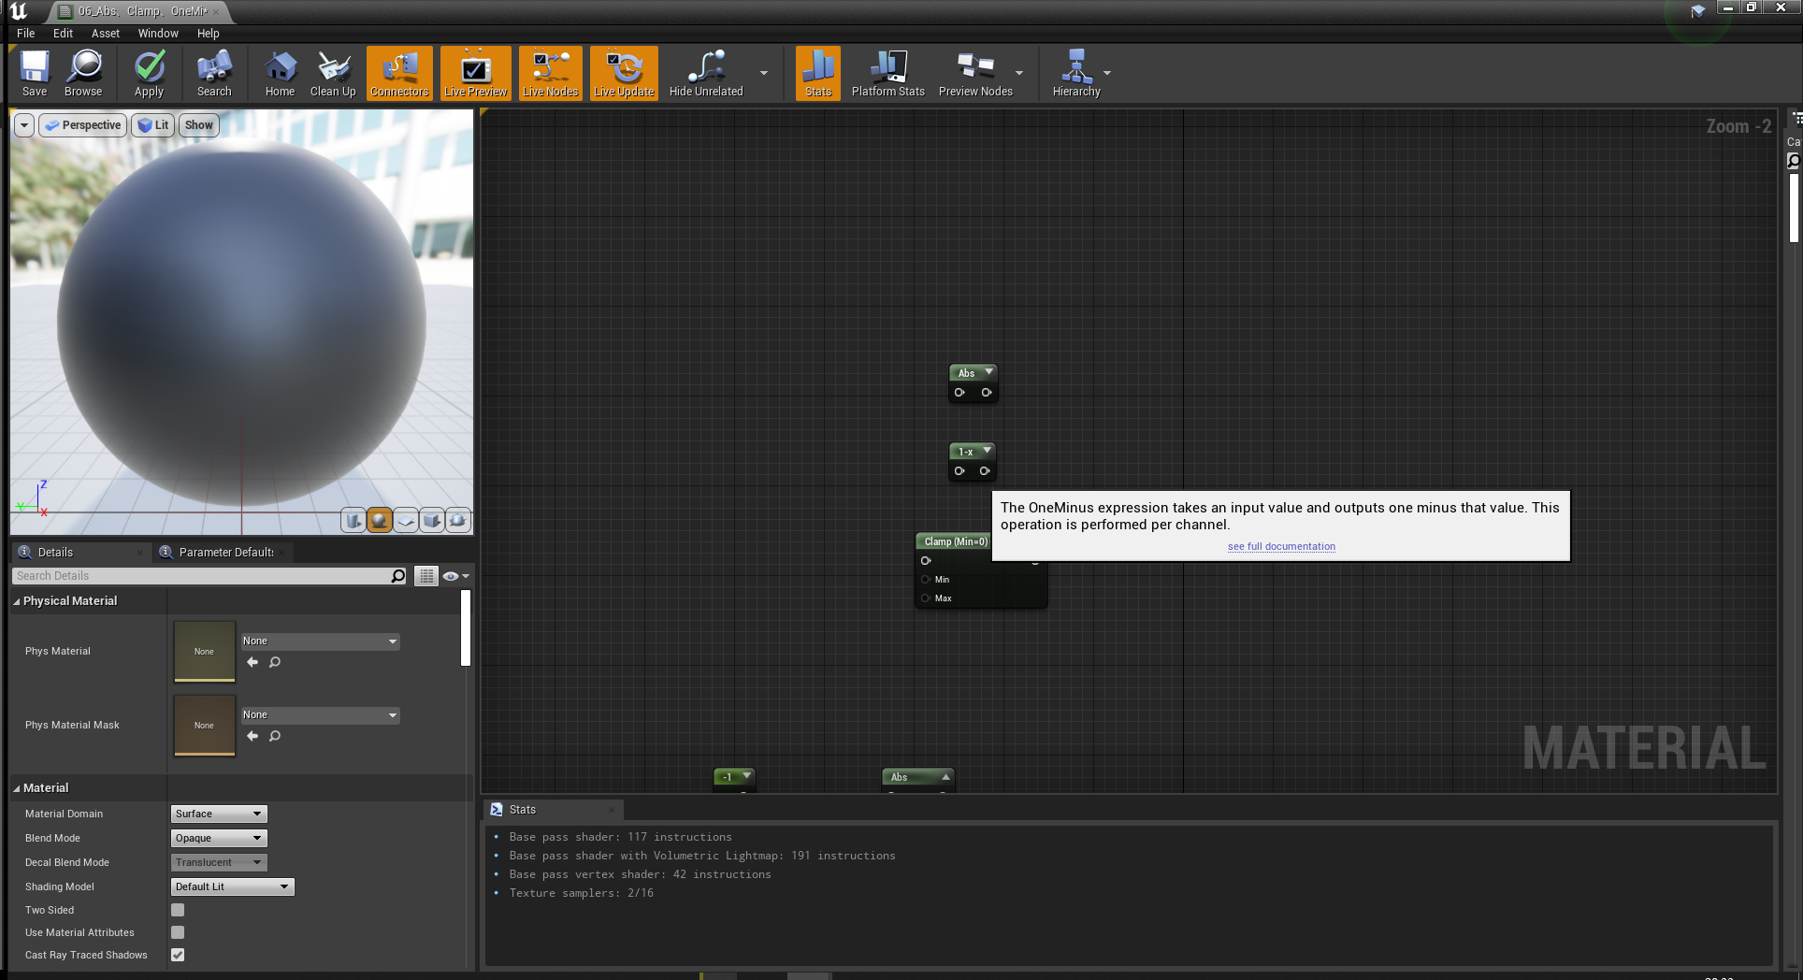Click the Show button in the viewport
Image resolution: width=1803 pixels, height=980 pixels.
point(197,124)
